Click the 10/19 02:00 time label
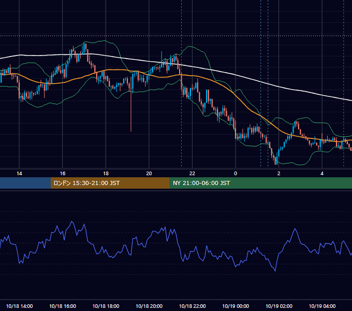Viewport: 352px width, 311px height. (279, 306)
